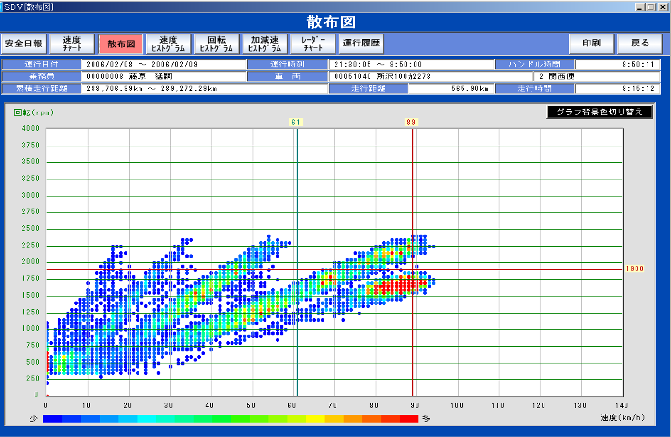Click the 61 km/h speed marker label

pos(296,122)
